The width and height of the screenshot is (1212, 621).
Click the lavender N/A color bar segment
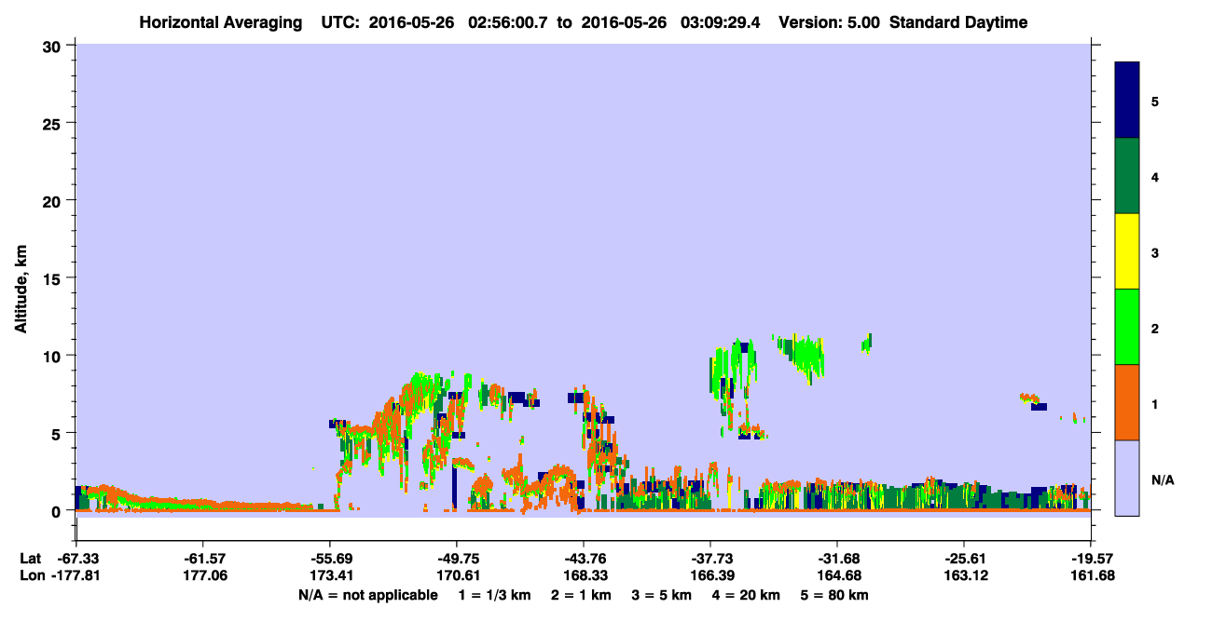click(1127, 478)
